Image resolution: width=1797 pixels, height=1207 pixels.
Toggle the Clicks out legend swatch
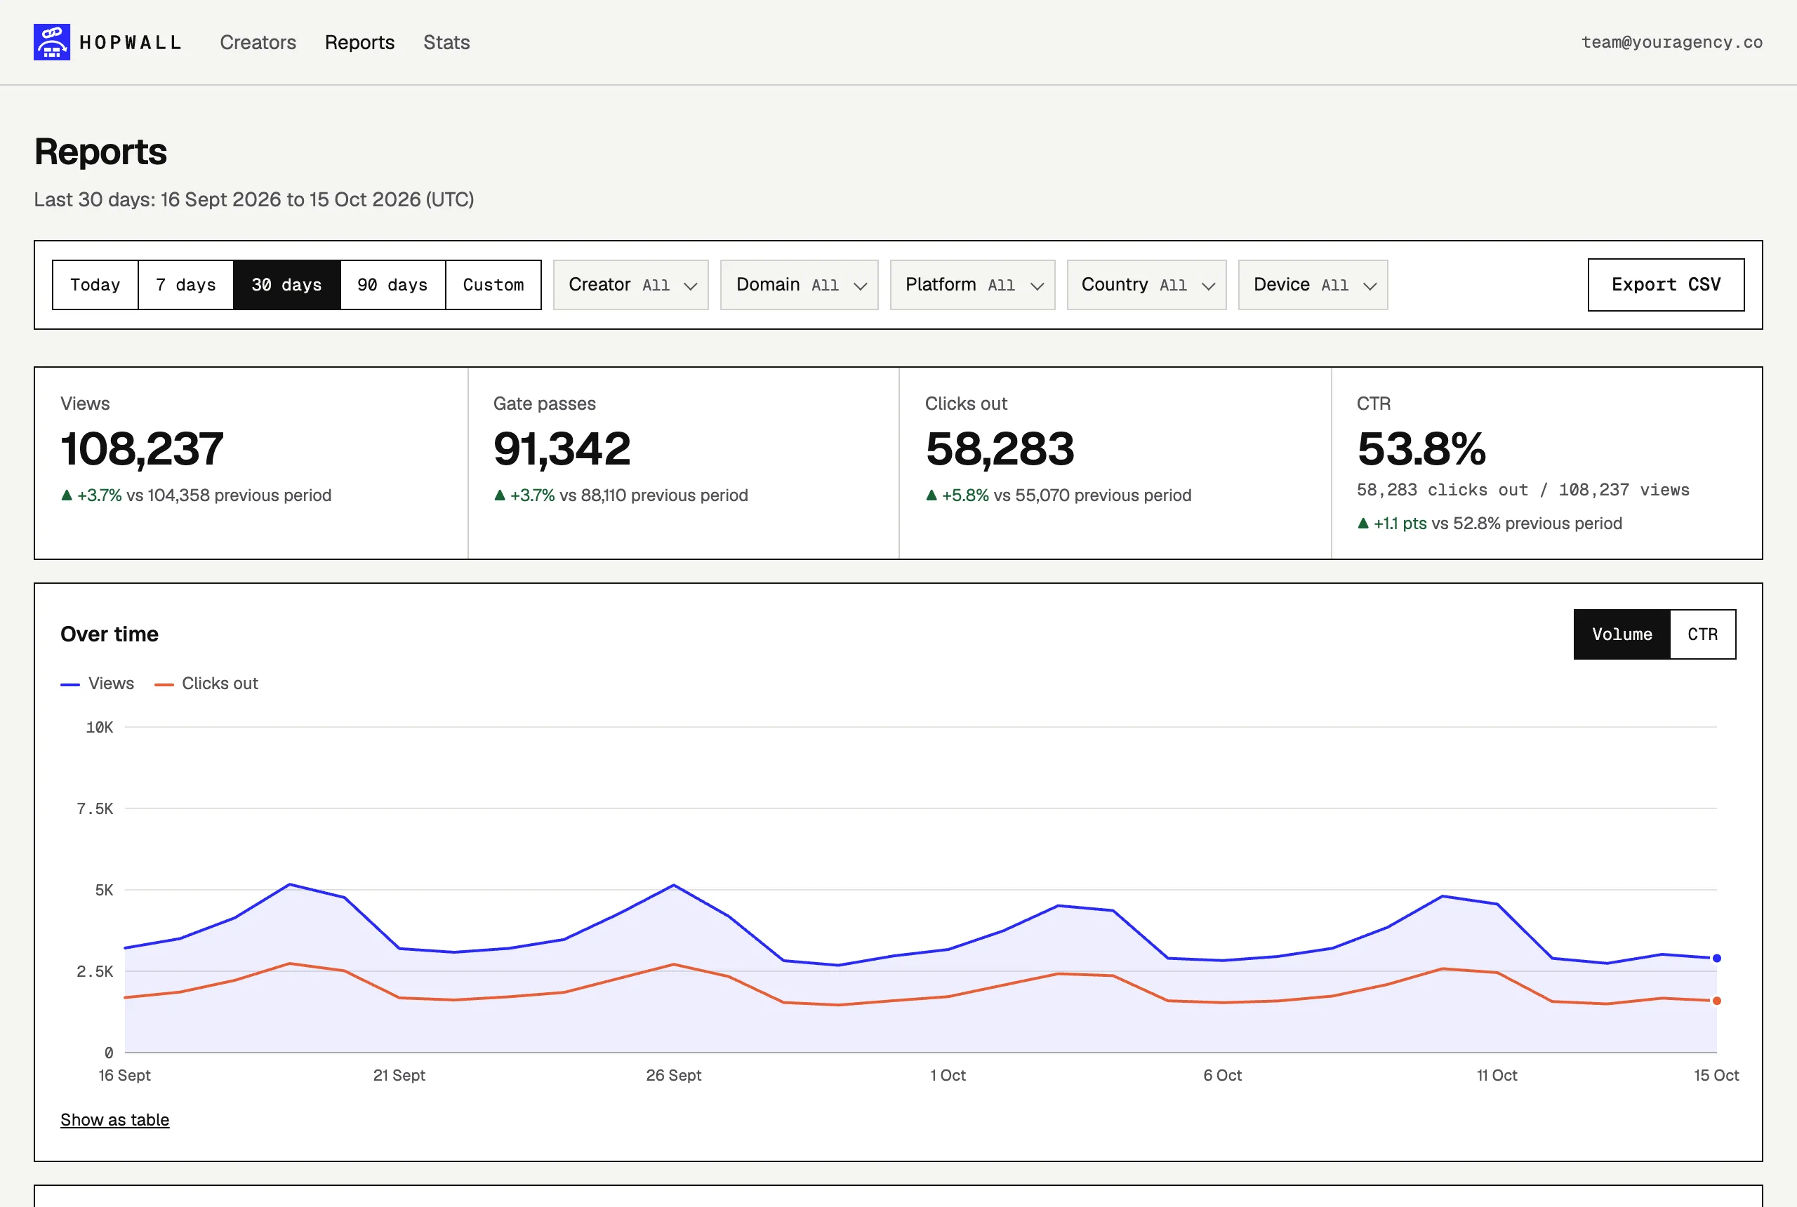pos(164,684)
